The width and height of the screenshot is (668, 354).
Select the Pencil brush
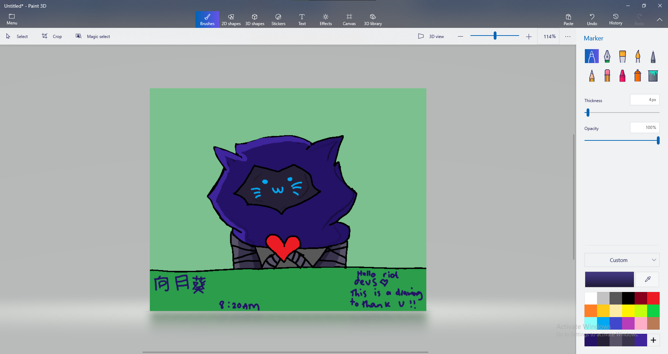pos(592,76)
